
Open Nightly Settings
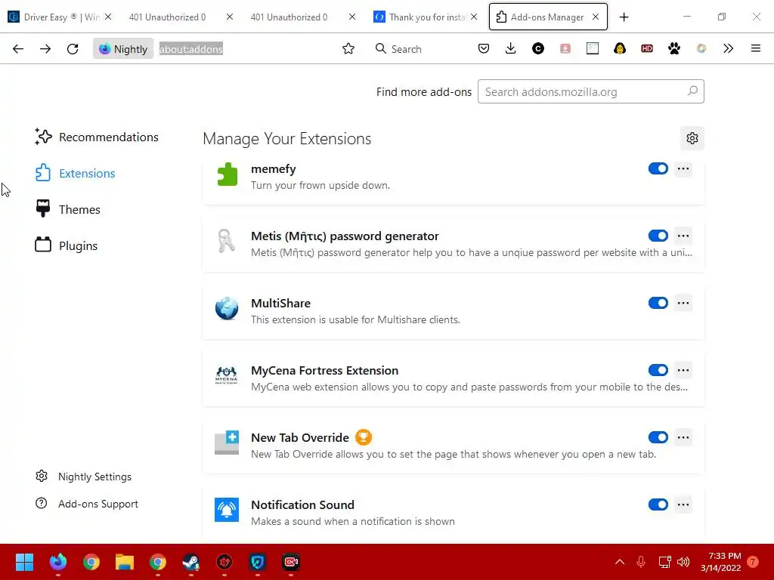click(84, 477)
